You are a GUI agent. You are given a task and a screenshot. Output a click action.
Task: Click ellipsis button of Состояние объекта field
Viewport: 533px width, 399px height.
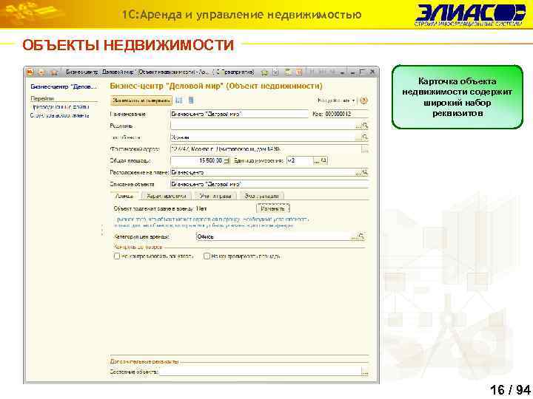[365, 372]
